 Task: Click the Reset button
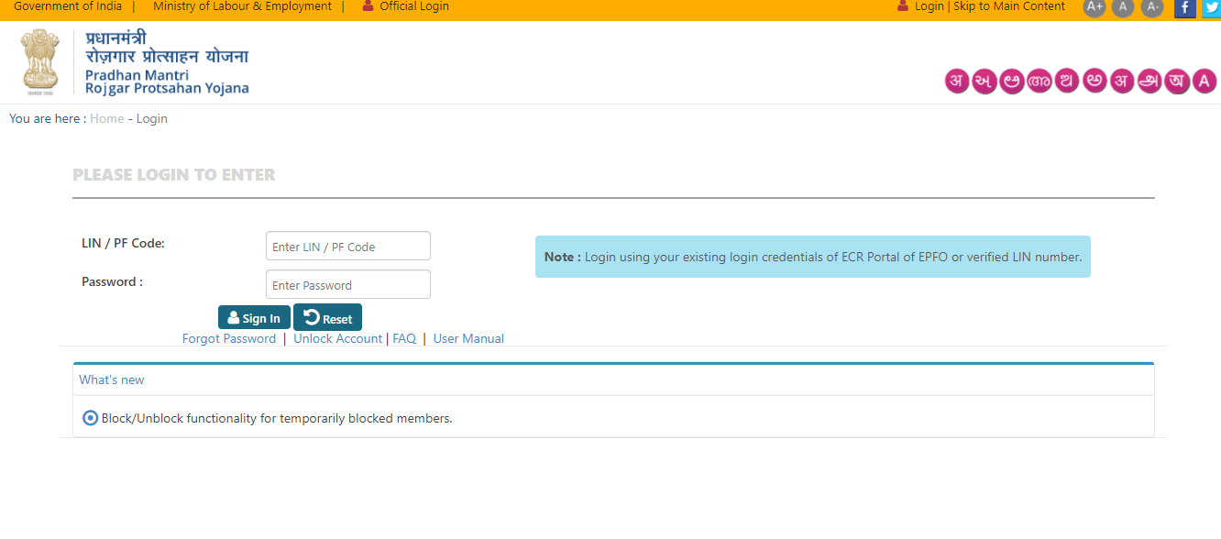click(x=327, y=317)
